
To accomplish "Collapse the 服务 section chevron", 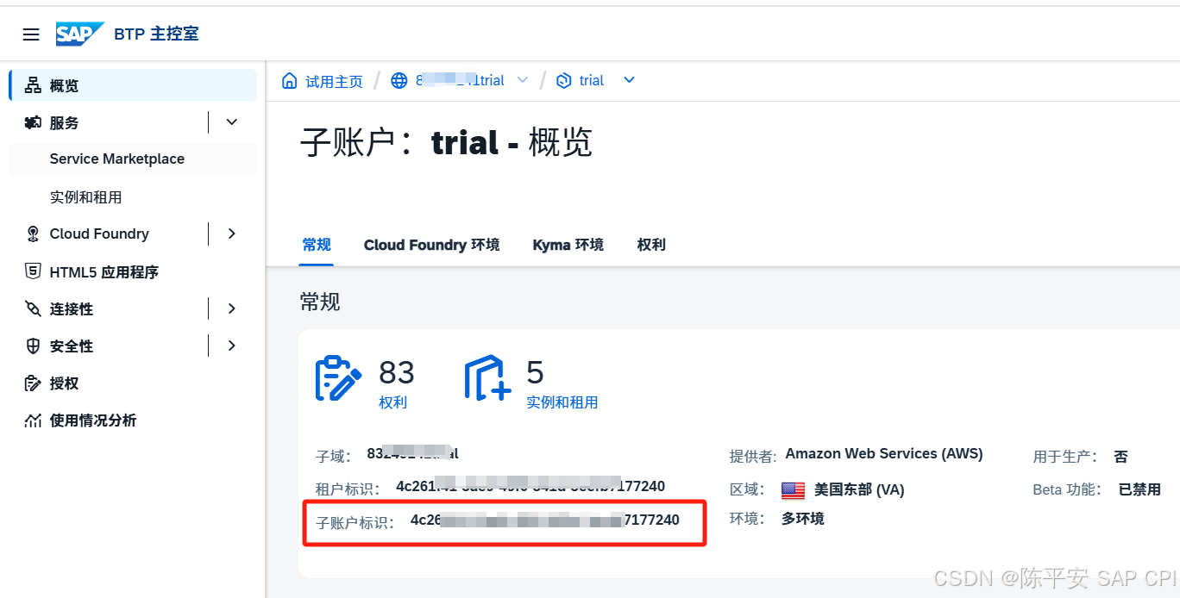I will [231, 122].
